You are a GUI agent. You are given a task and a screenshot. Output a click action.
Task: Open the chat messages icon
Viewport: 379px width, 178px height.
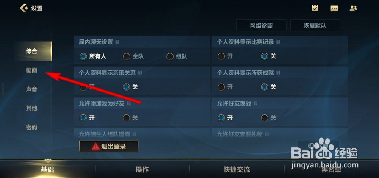[334, 8]
